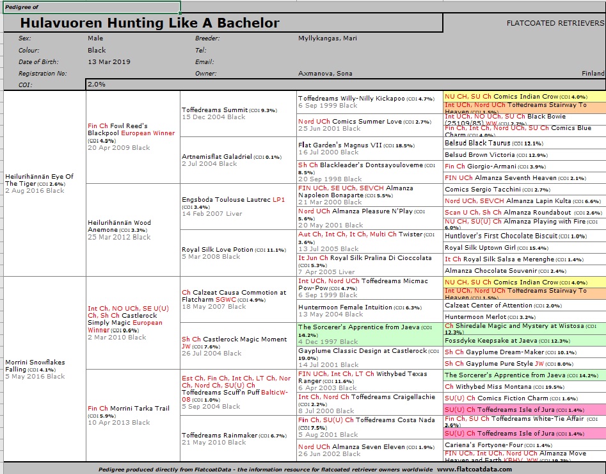The width and height of the screenshot is (606, 474).
Task: Click "Huntlover's First Chocolate Biscuit"
Action: [x=525, y=236]
